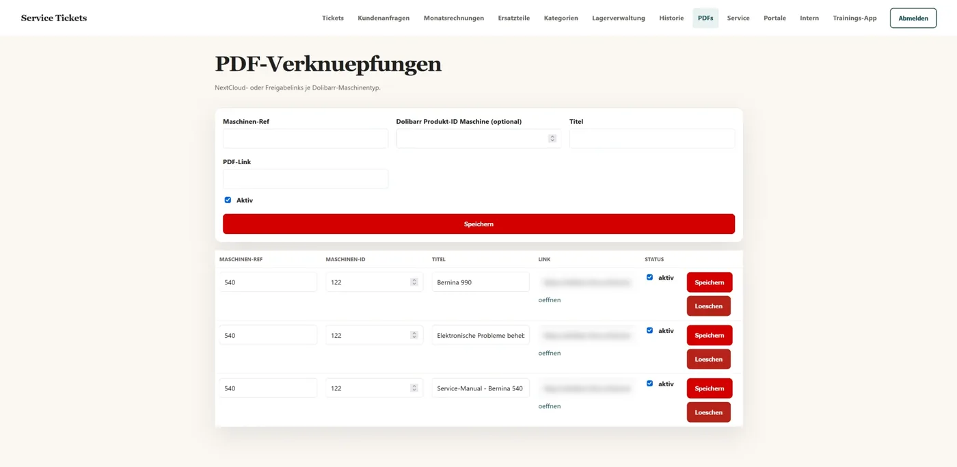957x467 pixels.
Task: Open oeffnen link for Elektronische Probleme
Action: tap(550, 353)
